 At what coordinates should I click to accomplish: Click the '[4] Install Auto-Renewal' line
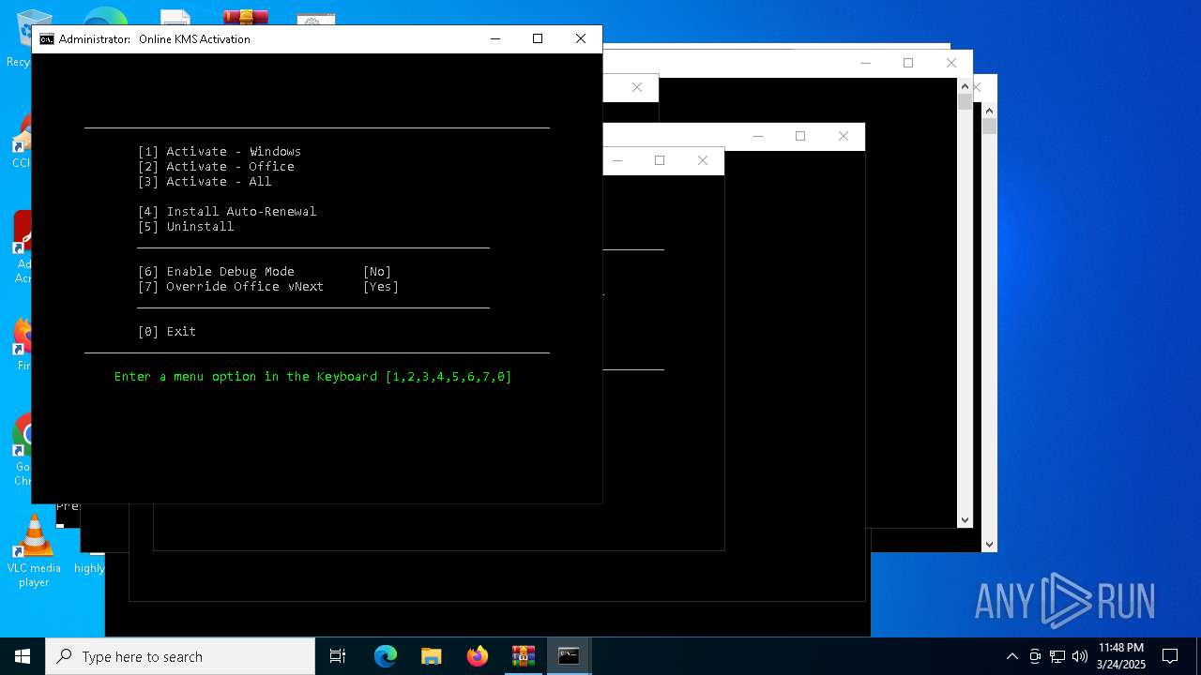pos(227,212)
